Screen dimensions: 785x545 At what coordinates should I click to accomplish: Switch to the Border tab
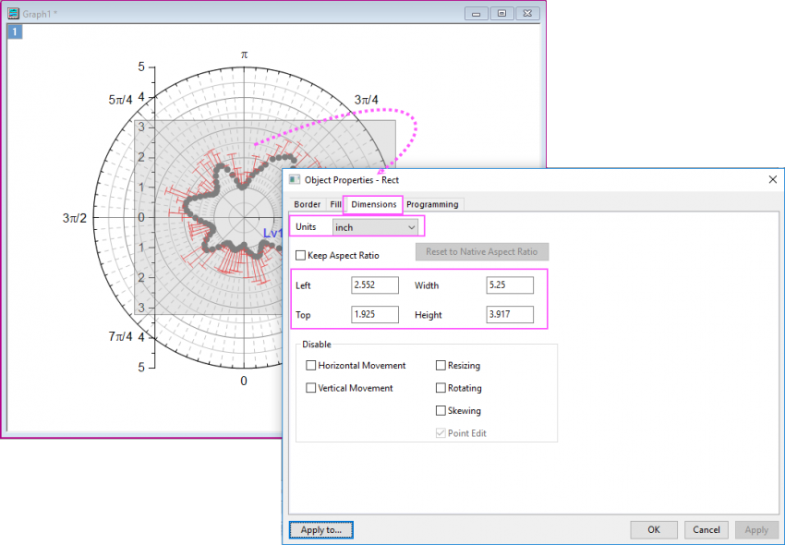(307, 204)
